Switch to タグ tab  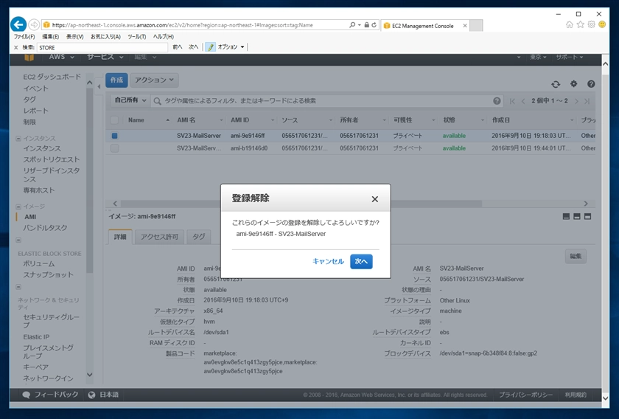[x=198, y=237]
